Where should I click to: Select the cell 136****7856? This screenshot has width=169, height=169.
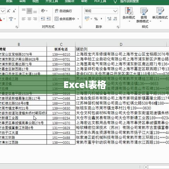pos(61,64)
